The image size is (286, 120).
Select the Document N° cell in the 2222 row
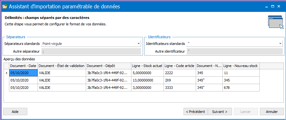click(x=210, y=73)
